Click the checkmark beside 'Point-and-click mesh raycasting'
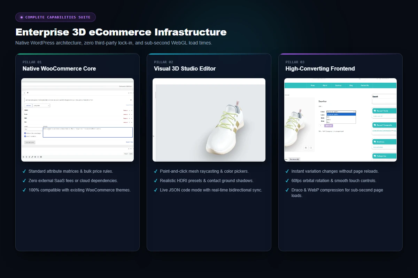This screenshot has width=418, height=278. tap(155, 171)
